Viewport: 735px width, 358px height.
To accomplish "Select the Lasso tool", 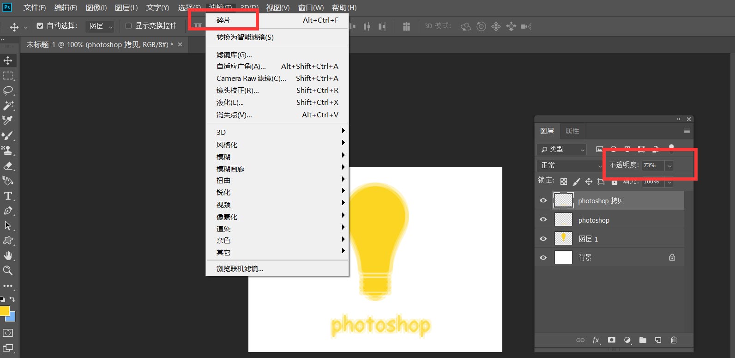I will (x=8, y=91).
